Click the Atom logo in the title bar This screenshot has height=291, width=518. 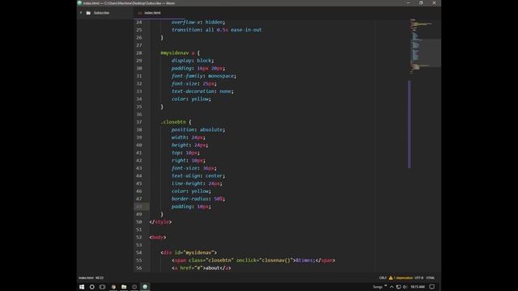point(79,3)
